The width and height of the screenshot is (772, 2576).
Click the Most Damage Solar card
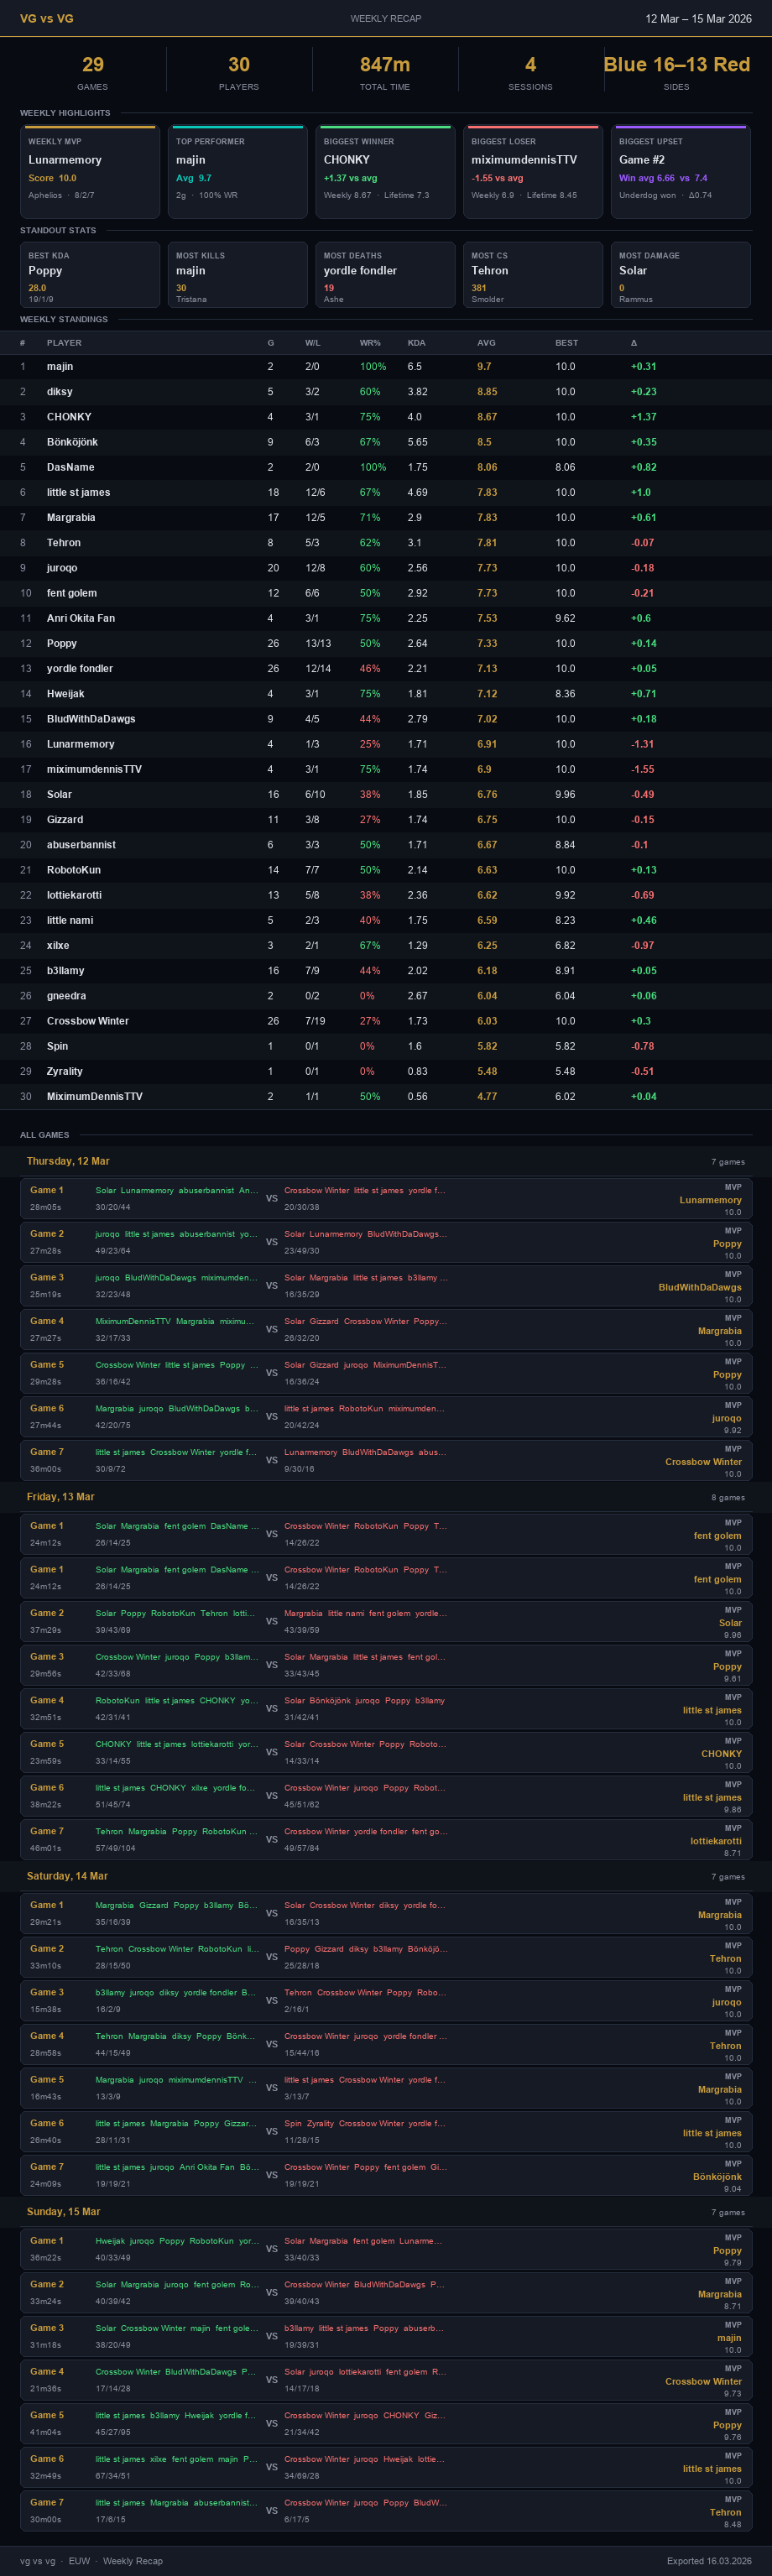coord(681,275)
